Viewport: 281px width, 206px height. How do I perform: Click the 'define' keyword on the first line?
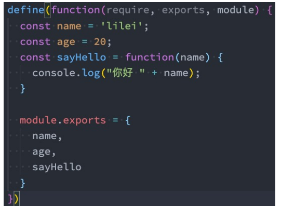[x=26, y=10]
